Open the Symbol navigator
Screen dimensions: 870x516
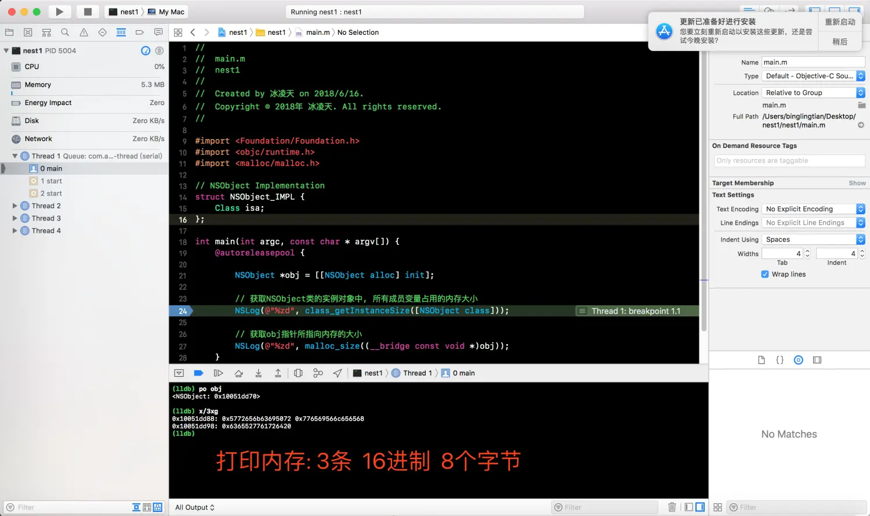(46, 33)
